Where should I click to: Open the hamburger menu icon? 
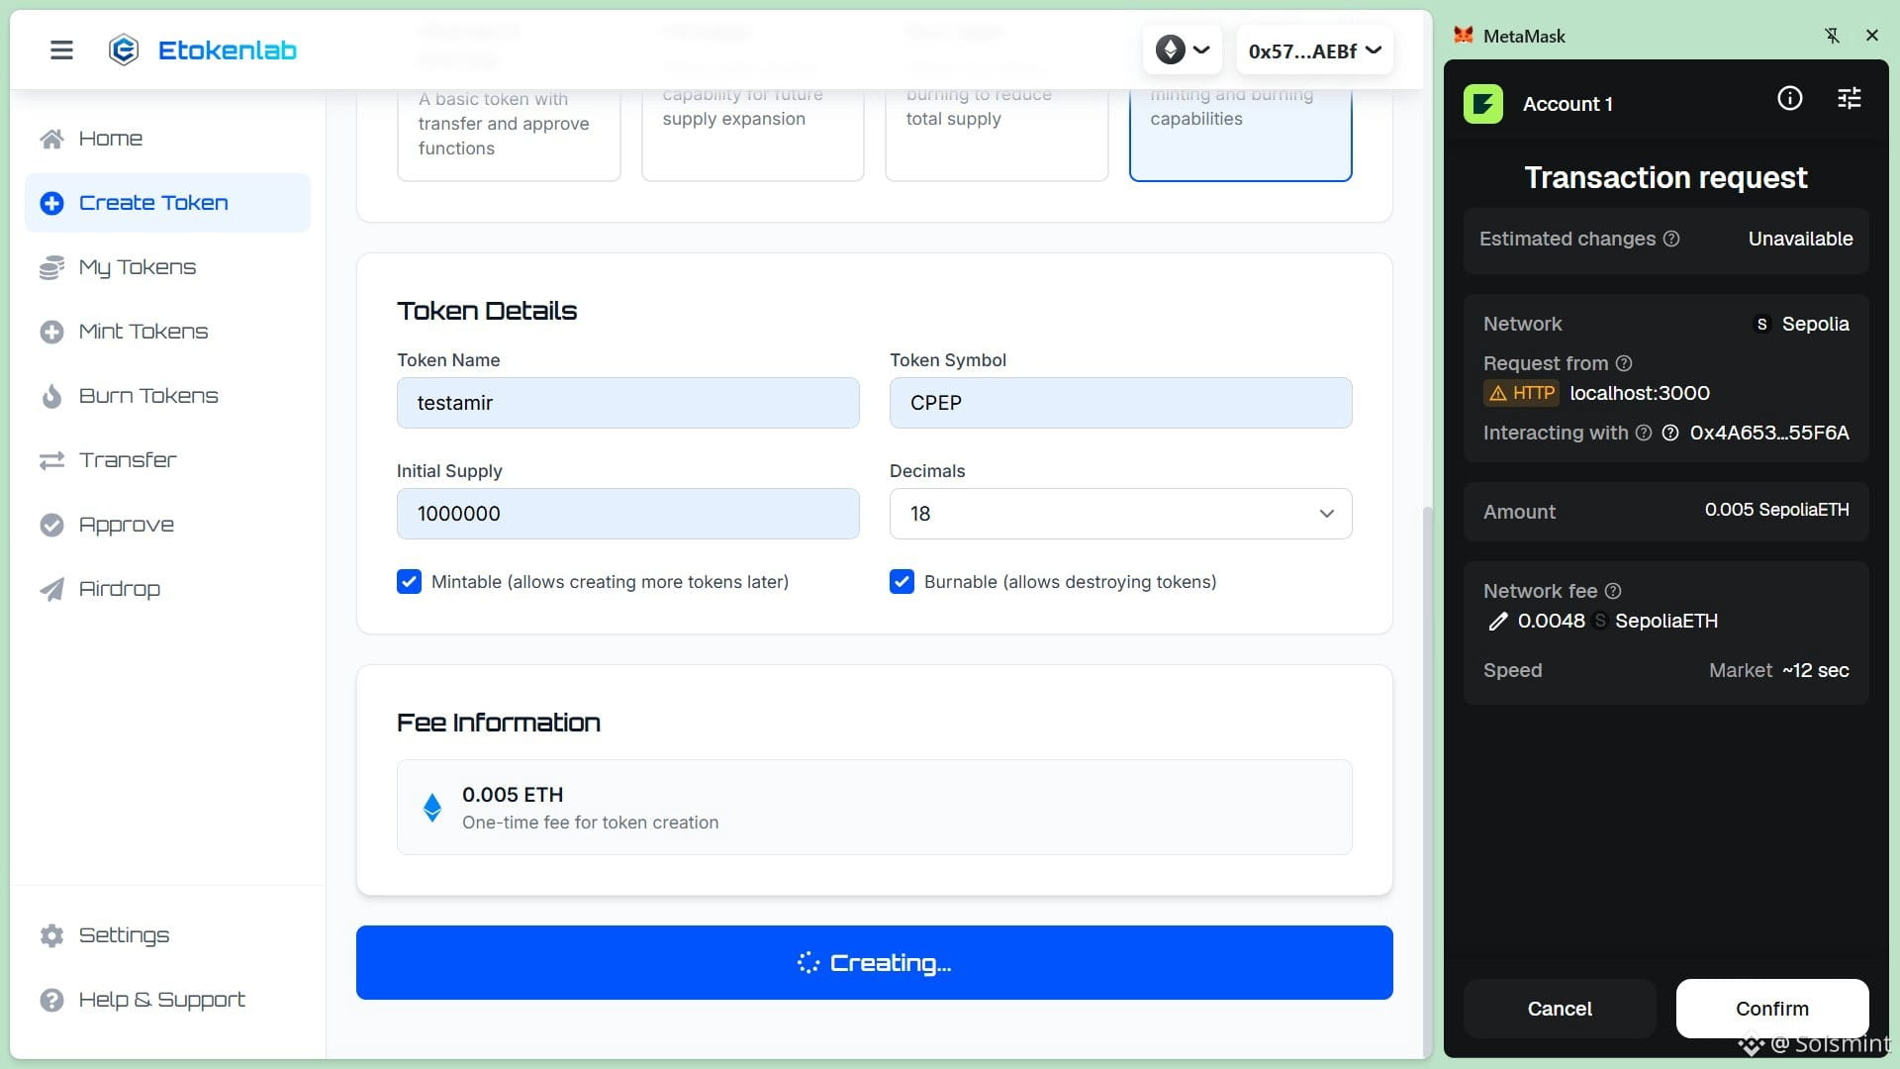pos(61,49)
